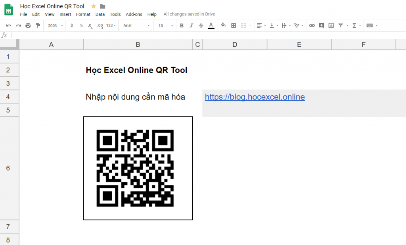This screenshot has height=245, width=406.
Task: Insert a link via the link icon
Action: pos(312,25)
